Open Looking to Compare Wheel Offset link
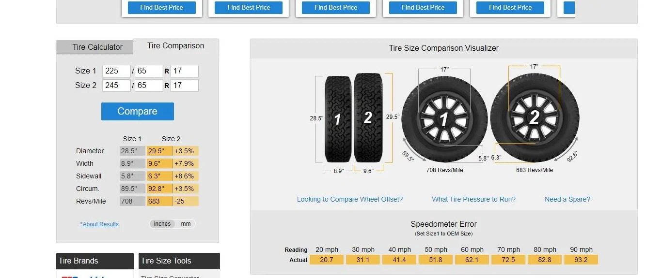Viewport: 646px width, 278px height. pos(349,199)
